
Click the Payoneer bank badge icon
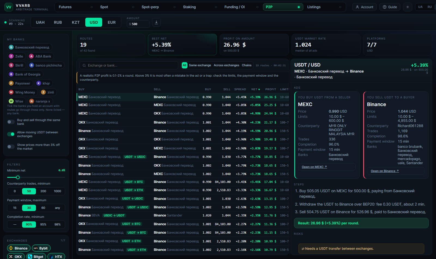[x=11, y=83]
